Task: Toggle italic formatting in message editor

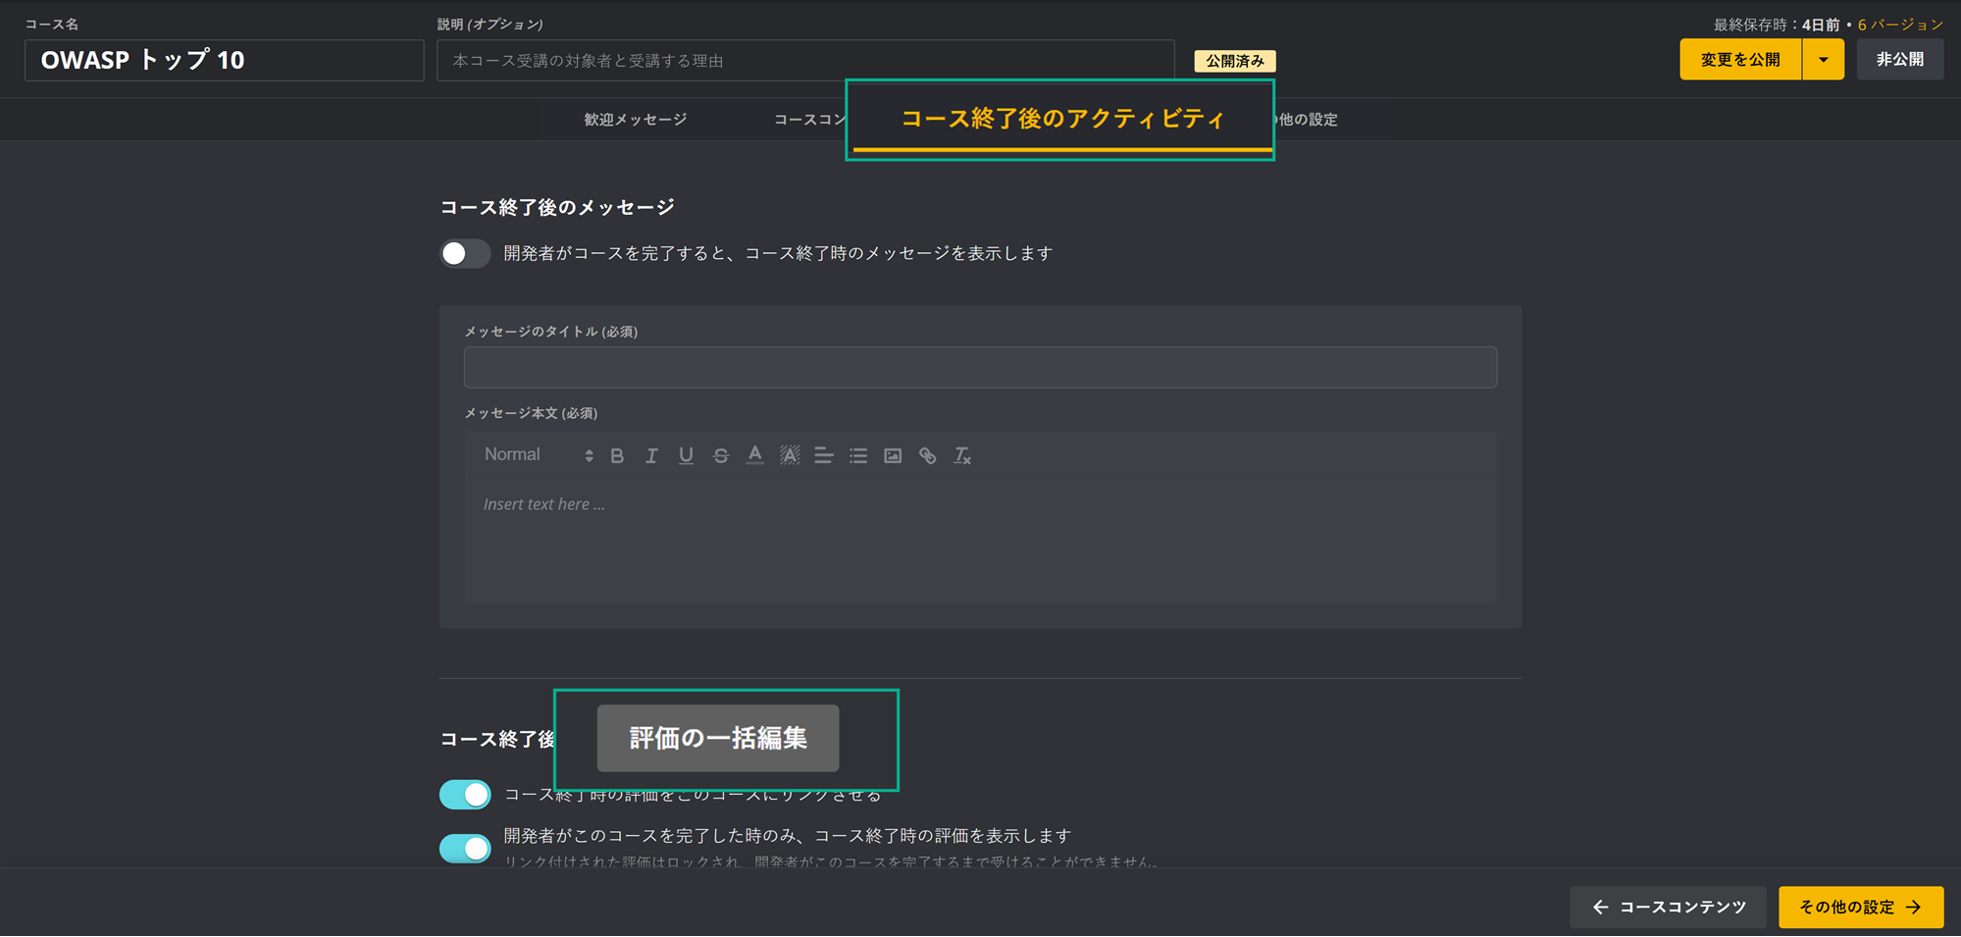Action: 651,455
